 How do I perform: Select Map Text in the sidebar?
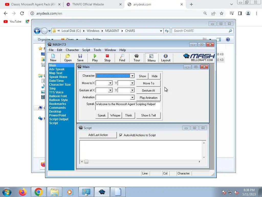[56, 73]
